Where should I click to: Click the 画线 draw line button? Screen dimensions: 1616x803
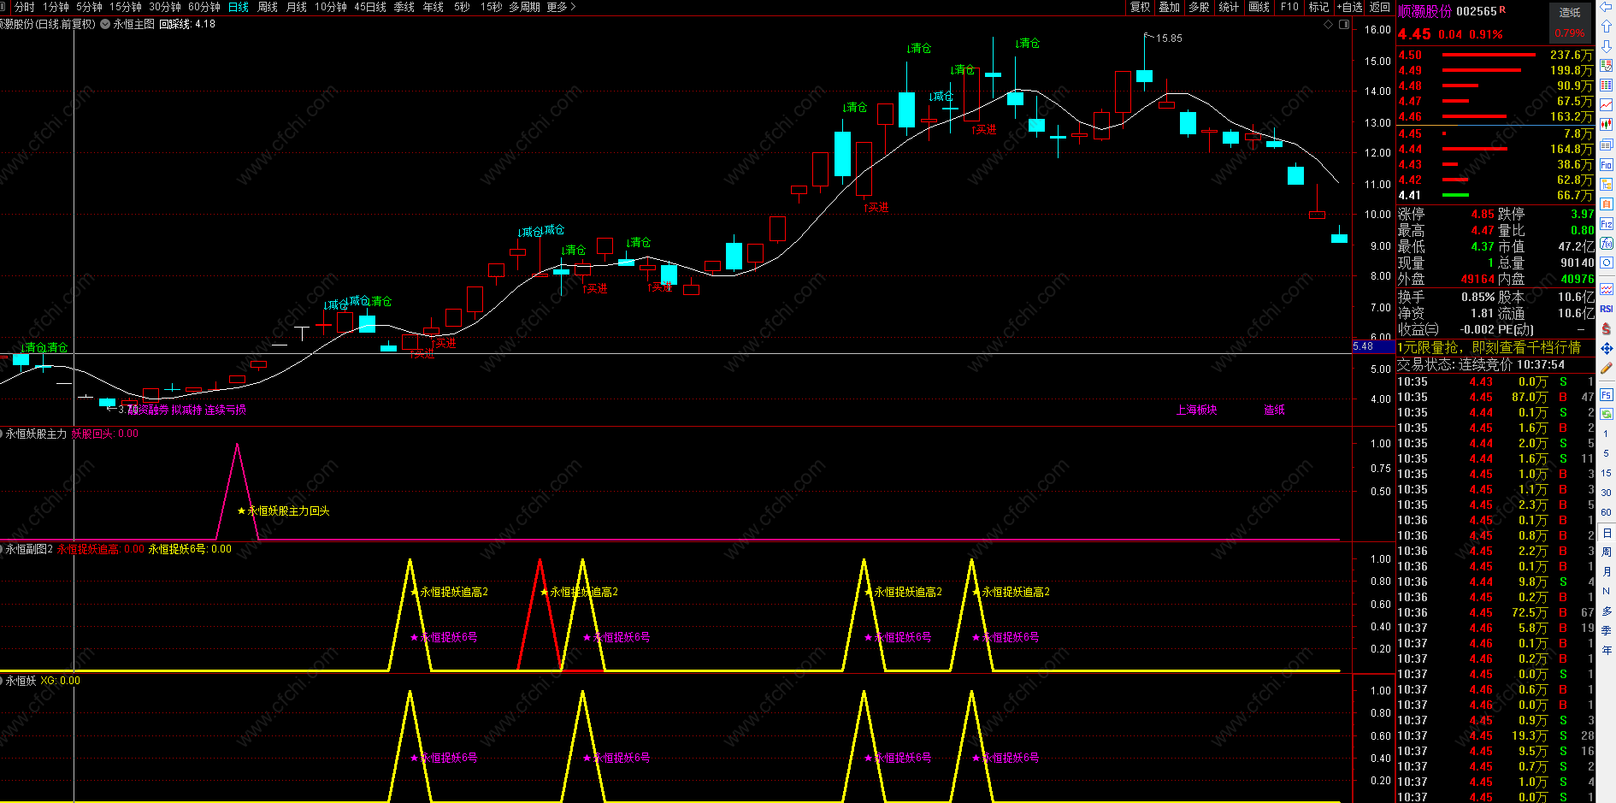click(x=1259, y=7)
